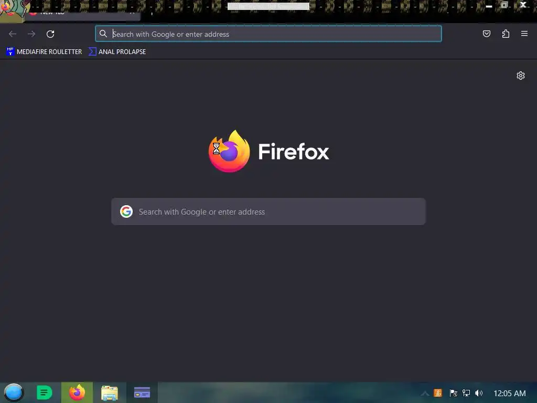This screenshot has width=537, height=403.
Task: Switch to Firefox on the taskbar
Action: click(77, 393)
